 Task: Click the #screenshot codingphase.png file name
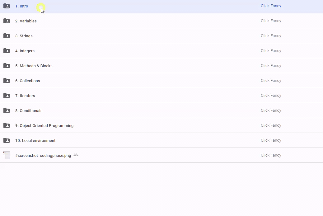click(43, 156)
